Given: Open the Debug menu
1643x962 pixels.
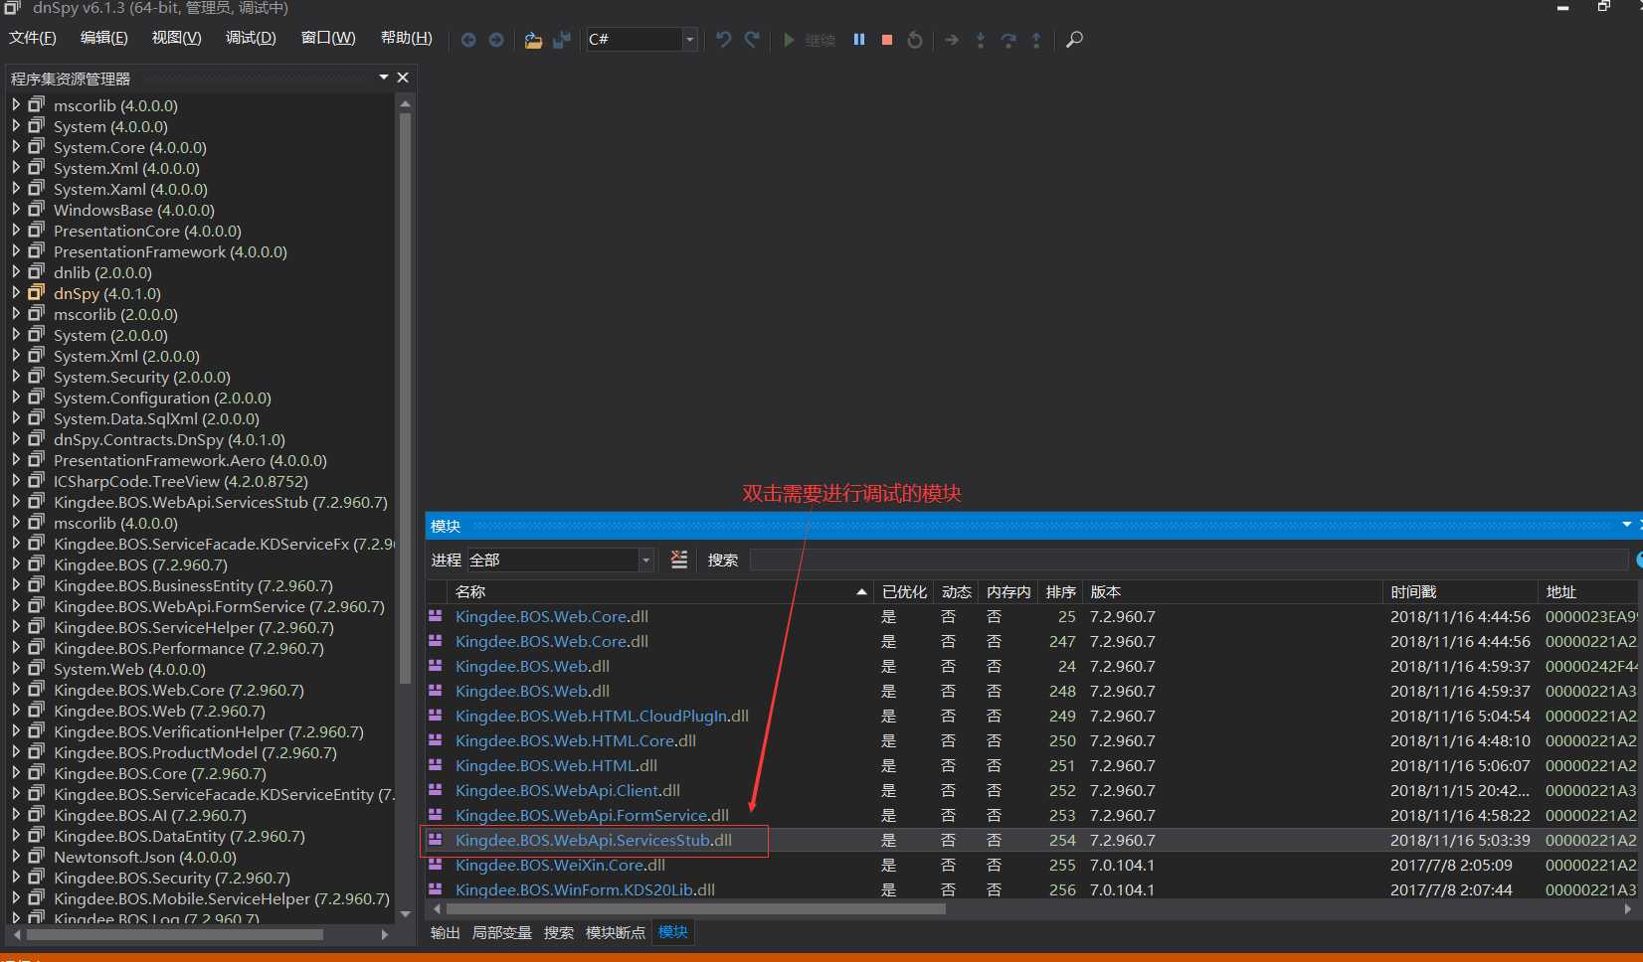Looking at the screenshot, I should tap(251, 38).
